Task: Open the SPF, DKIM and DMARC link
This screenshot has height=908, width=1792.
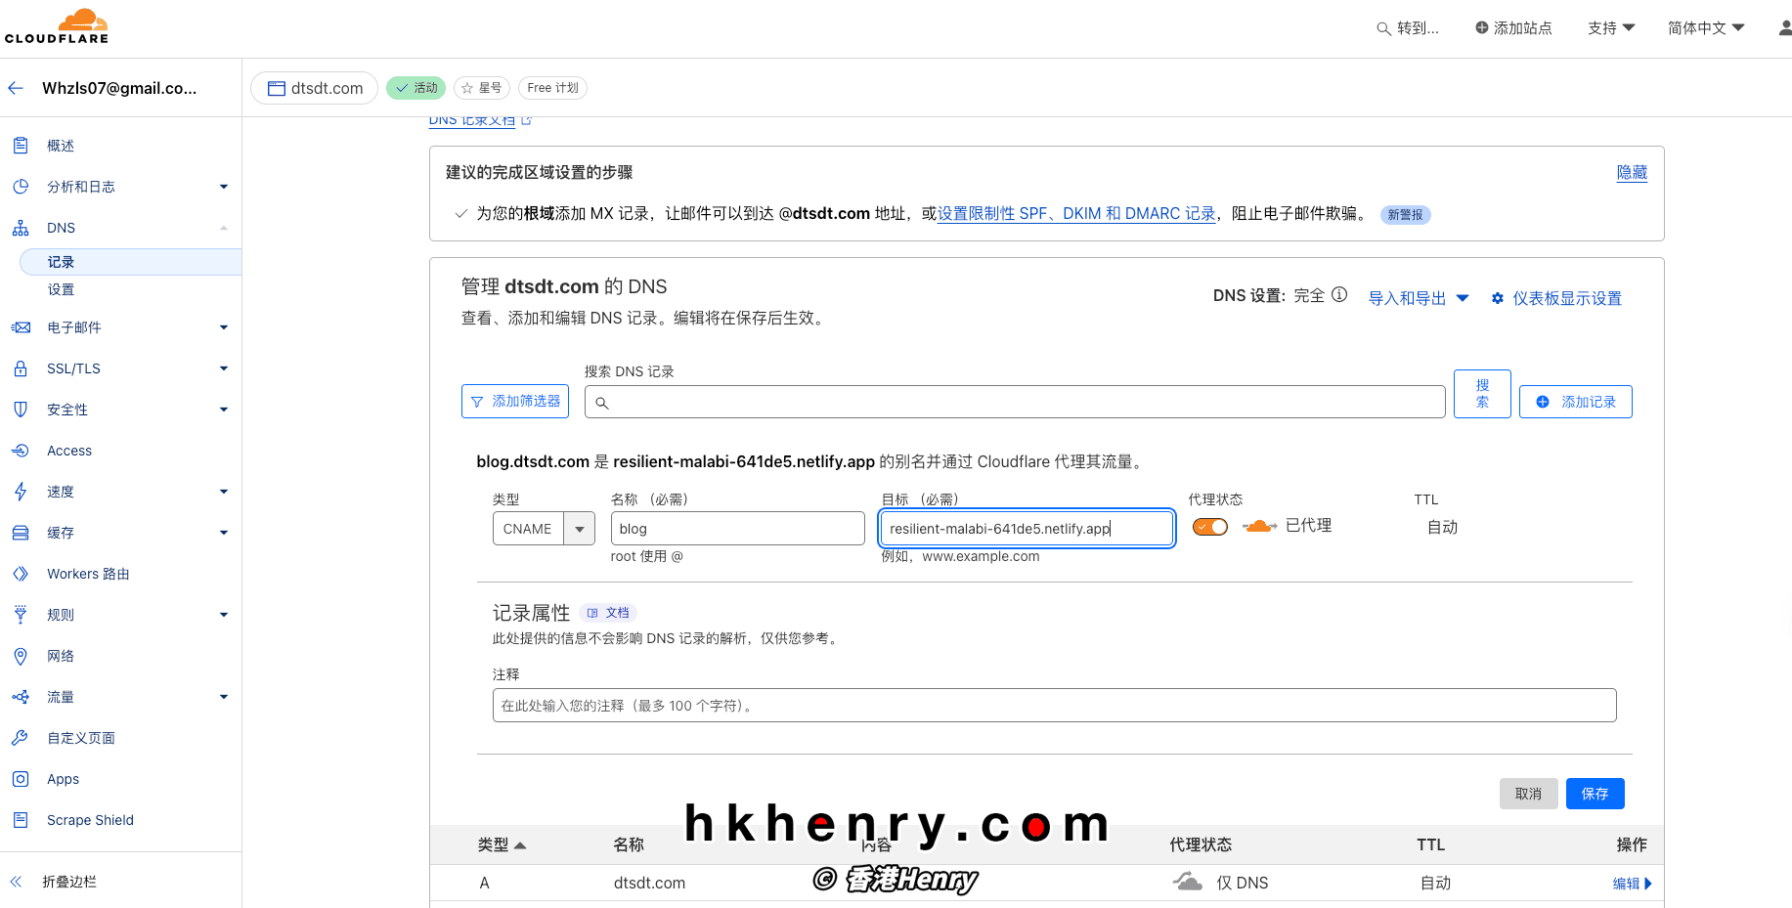Action: pos(1076,214)
